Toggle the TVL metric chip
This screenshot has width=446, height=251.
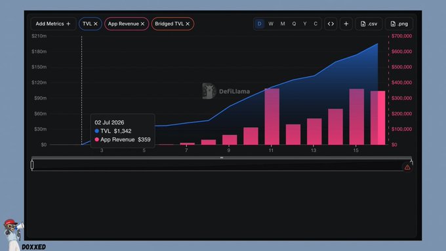90,24
